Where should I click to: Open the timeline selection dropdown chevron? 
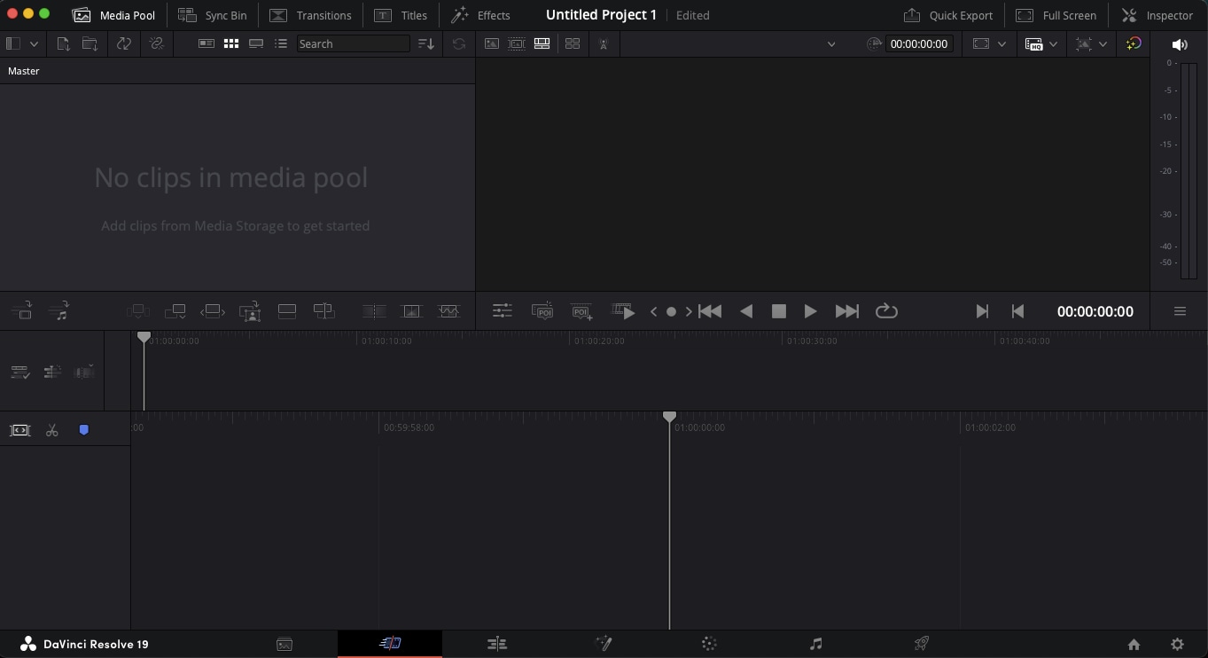tap(831, 43)
